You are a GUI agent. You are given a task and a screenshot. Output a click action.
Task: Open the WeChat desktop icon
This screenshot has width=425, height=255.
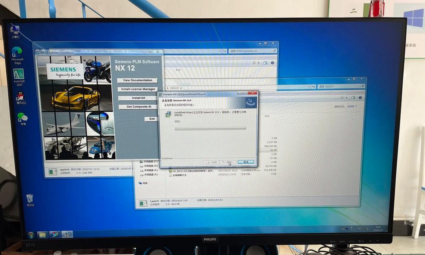point(23,119)
